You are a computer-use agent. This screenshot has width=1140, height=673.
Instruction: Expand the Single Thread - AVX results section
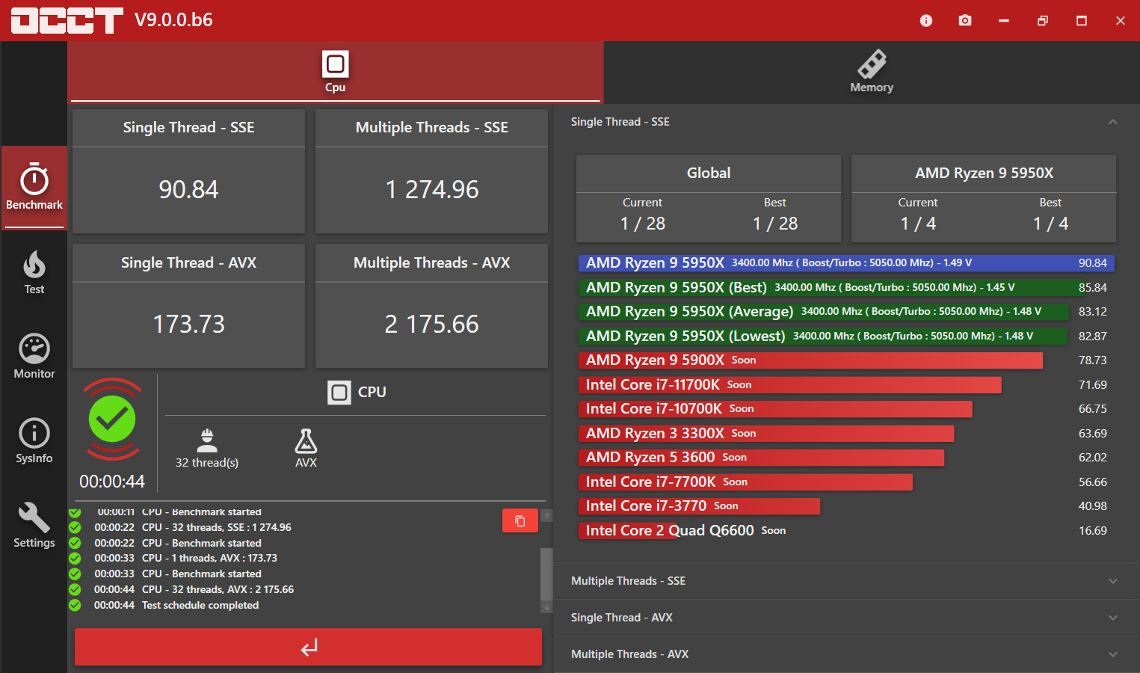pos(846,618)
